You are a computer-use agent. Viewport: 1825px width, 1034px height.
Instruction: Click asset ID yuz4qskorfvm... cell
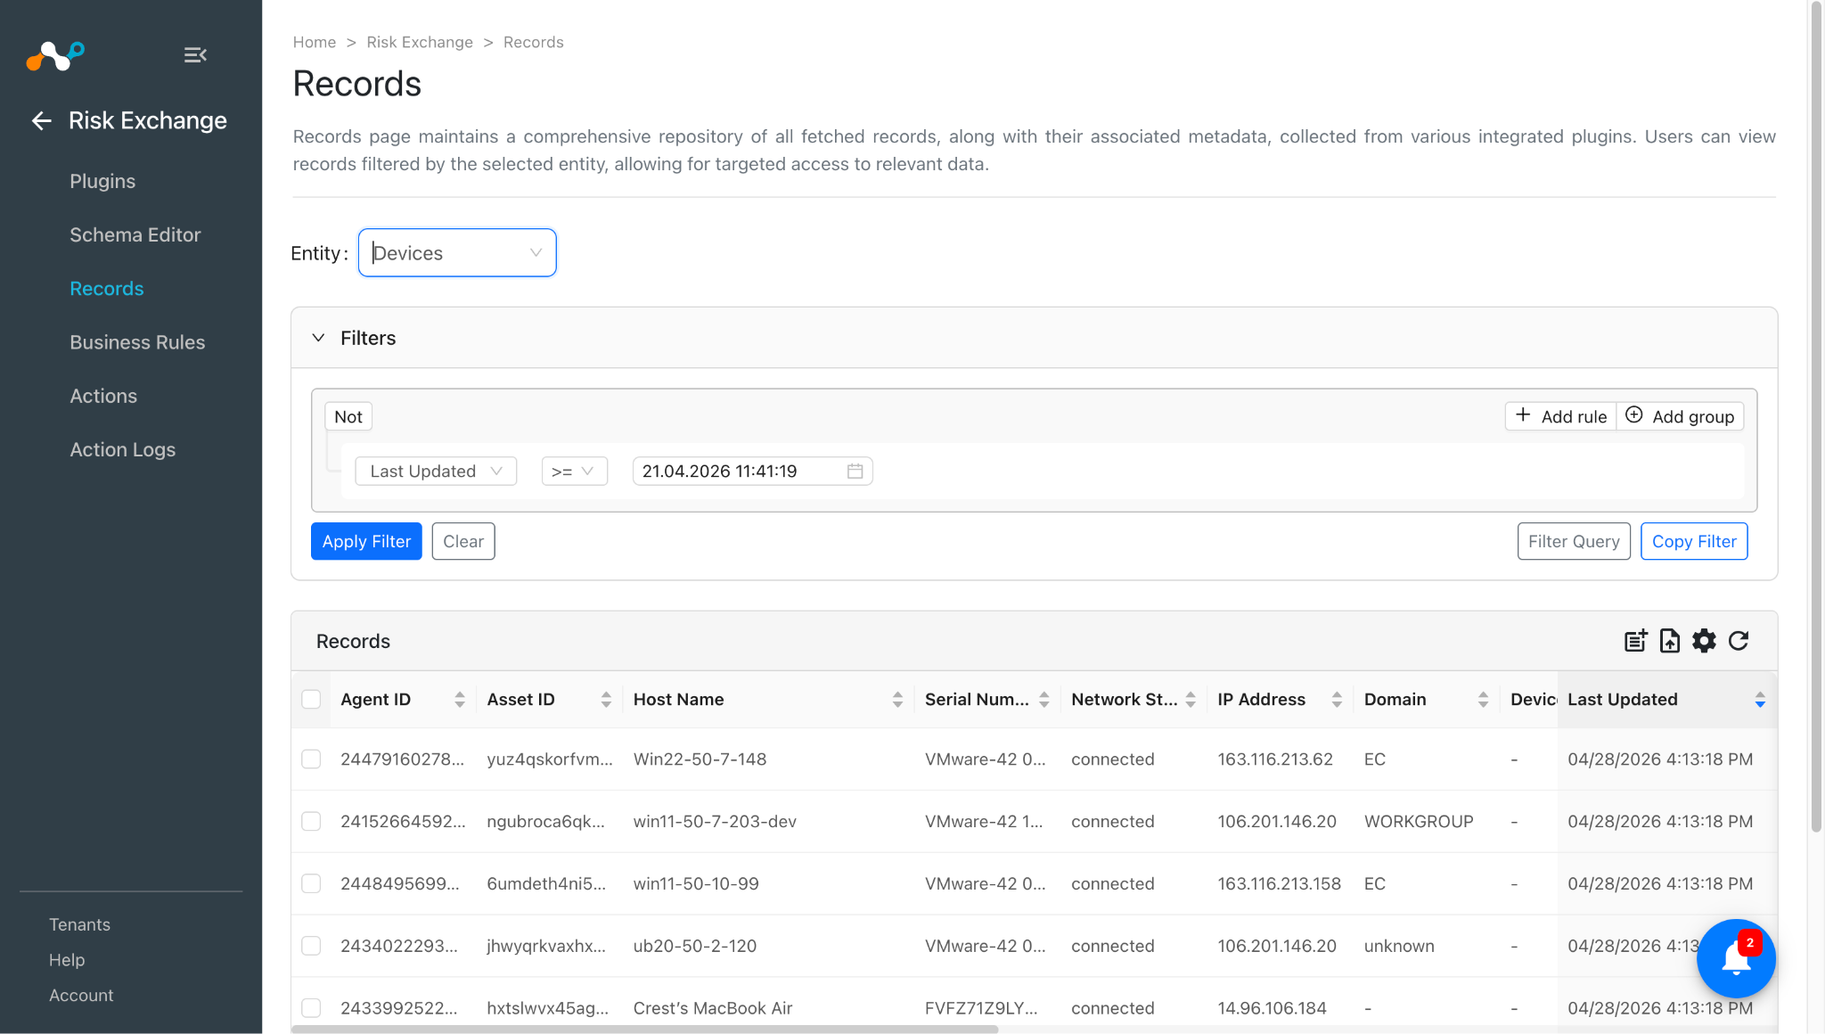click(x=550, y=759)
